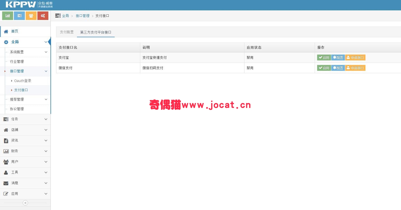Collapse the 接口管理 submenu chevron

(x=46, y=71)
